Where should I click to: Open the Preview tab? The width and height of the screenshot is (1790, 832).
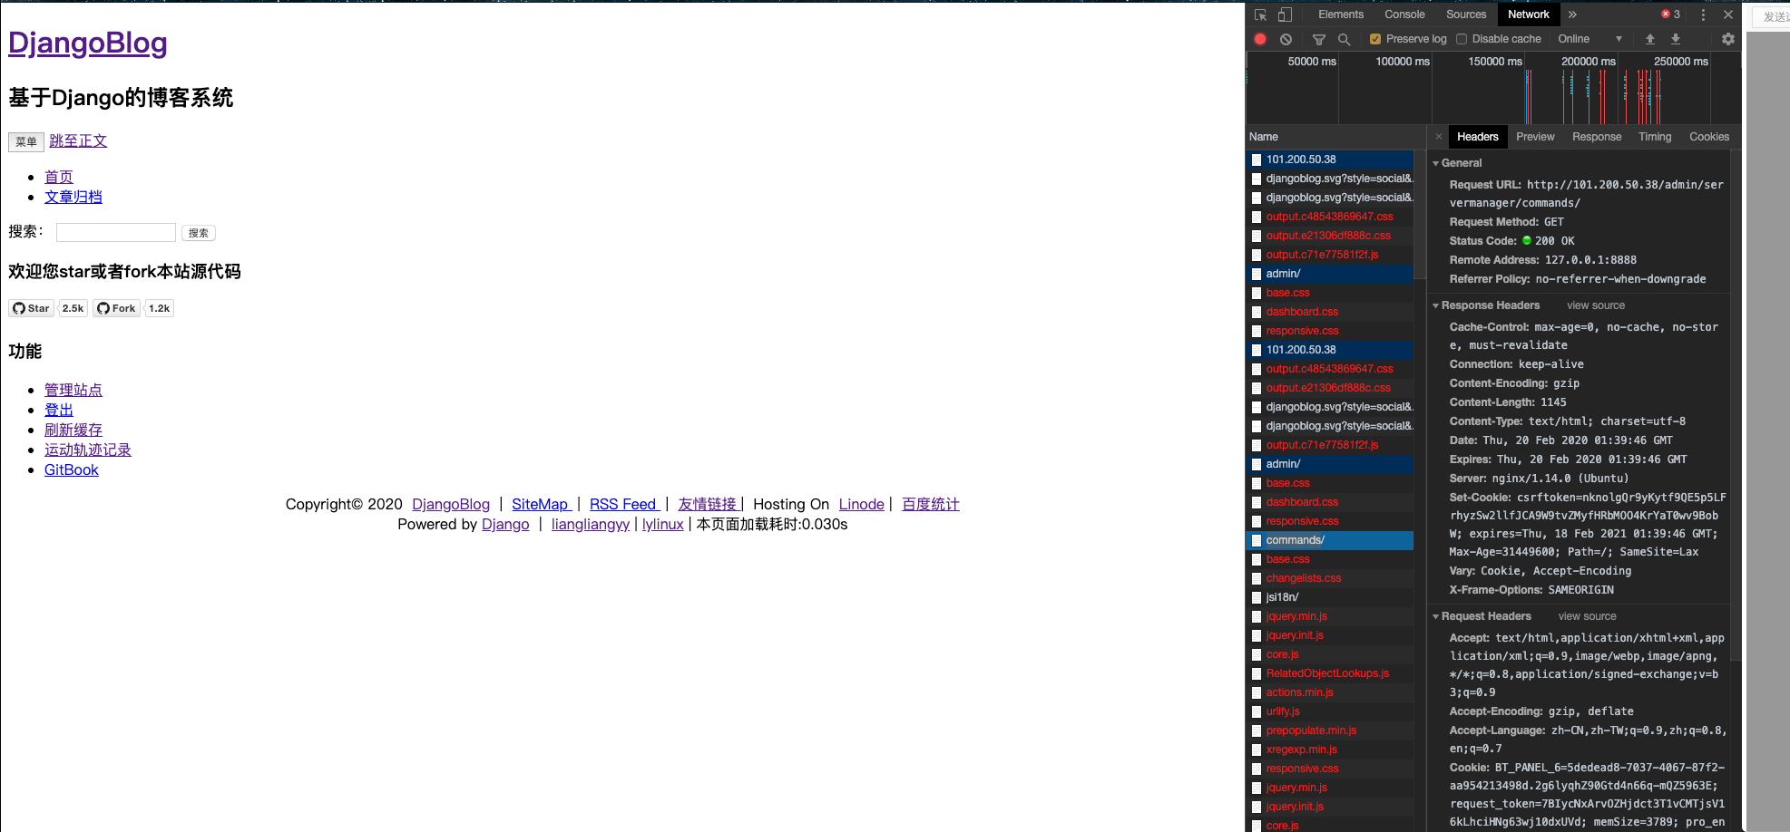click(x=1535, y=137)
